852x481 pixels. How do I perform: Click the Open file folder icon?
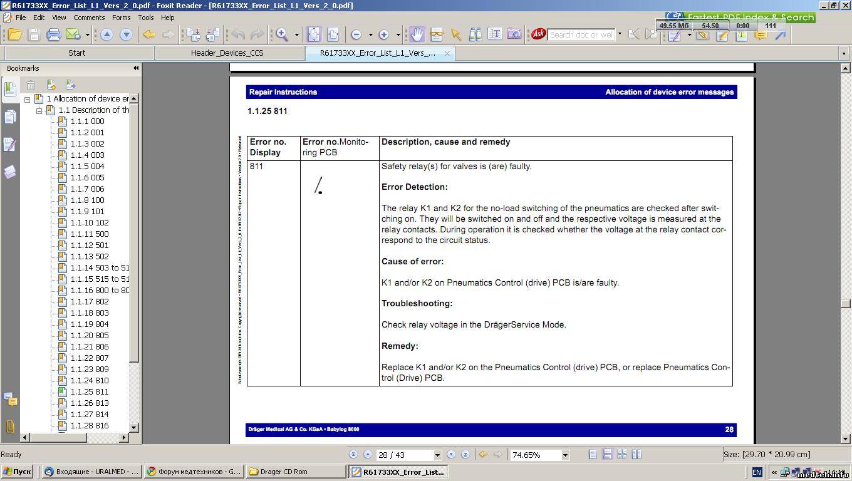pyautogui.click(x=14, y=34)
